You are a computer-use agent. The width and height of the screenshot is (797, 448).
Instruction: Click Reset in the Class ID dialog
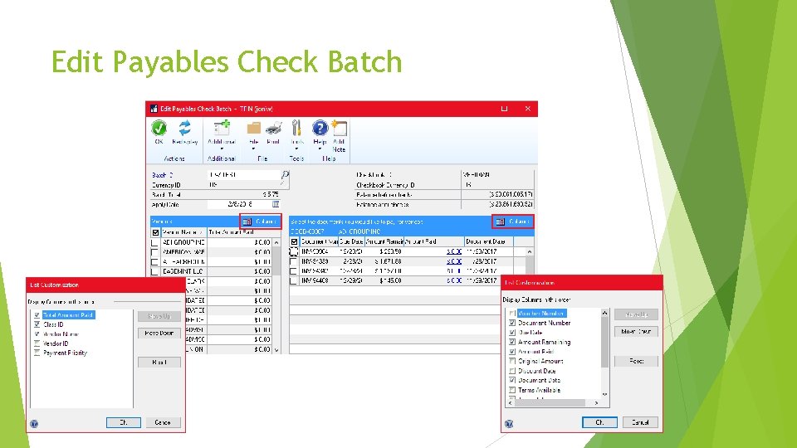tap(159, 363)
